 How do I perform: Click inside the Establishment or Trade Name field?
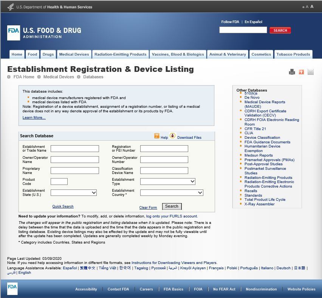pos(74,148)
